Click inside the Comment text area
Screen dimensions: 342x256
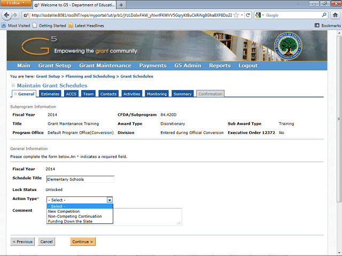(147, 217)
